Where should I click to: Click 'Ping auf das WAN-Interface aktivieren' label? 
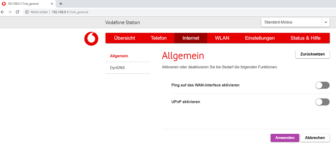coord(205,85)
